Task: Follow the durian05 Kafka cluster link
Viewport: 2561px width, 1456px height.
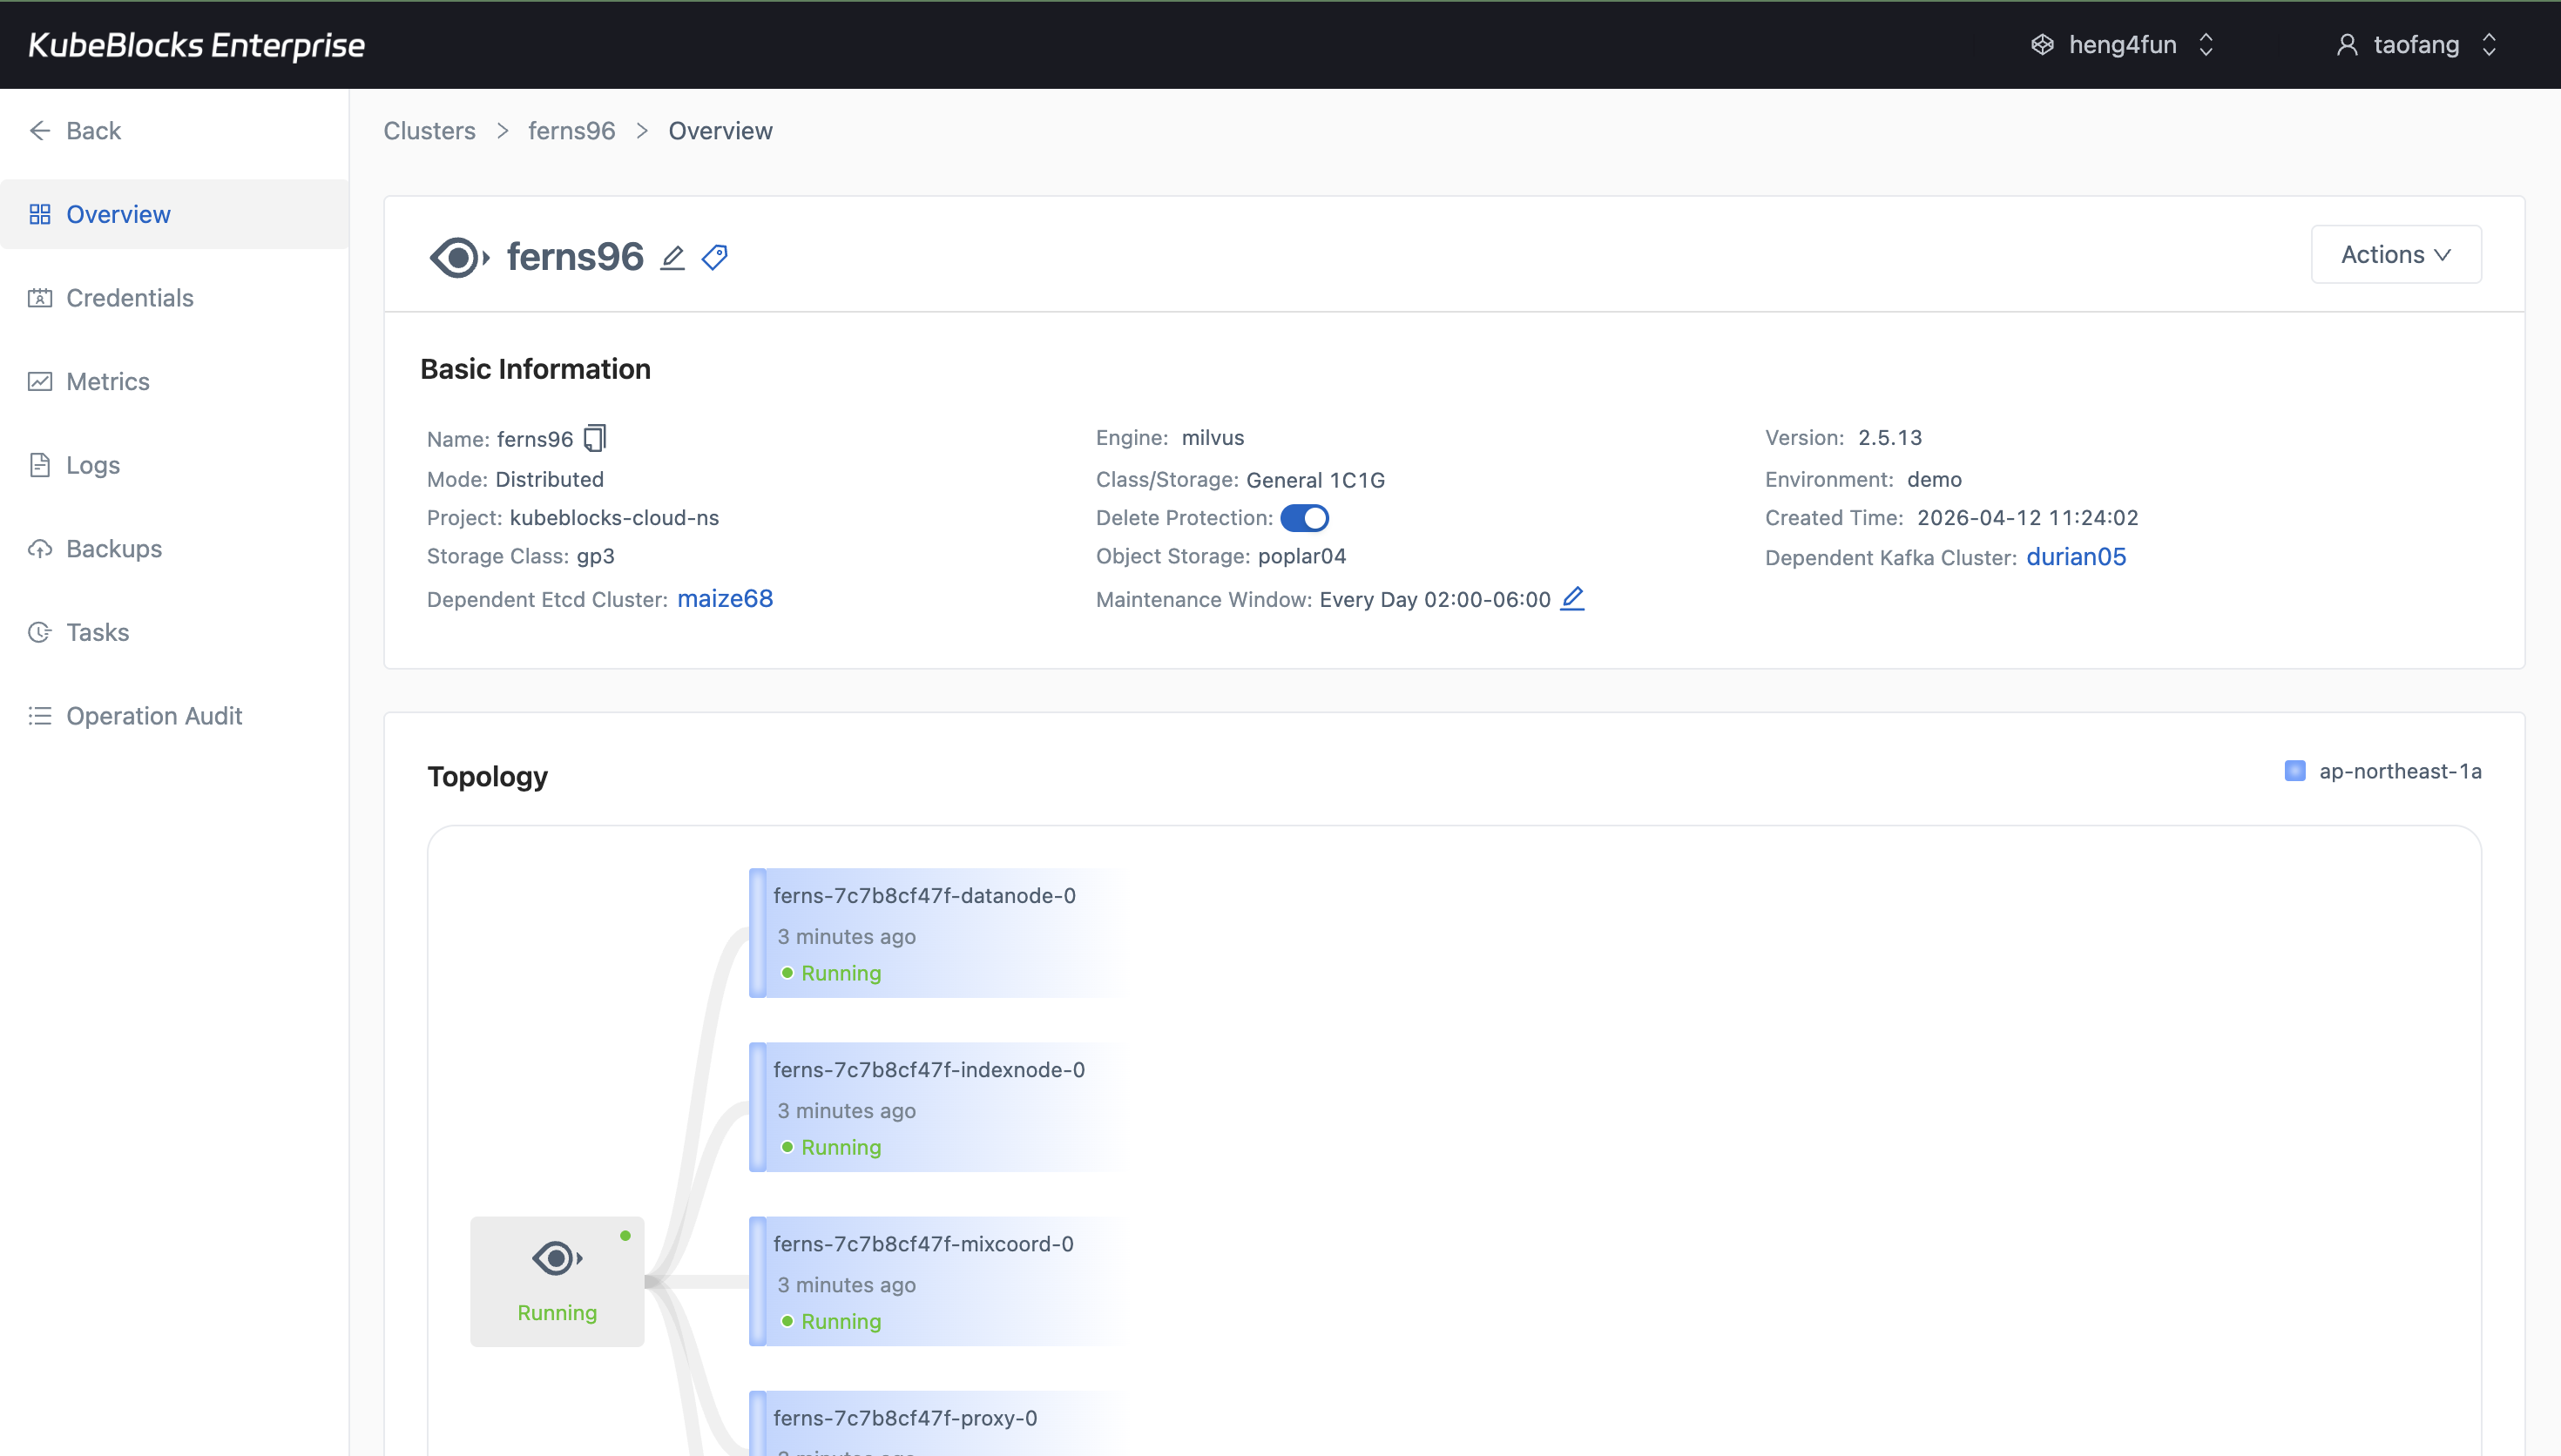Action: pos(2076,557)
